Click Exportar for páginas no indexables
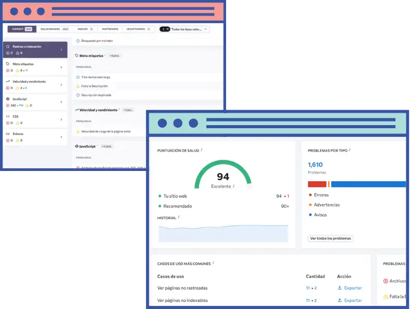Screen dimensions: 413x309 coord(354,300)
